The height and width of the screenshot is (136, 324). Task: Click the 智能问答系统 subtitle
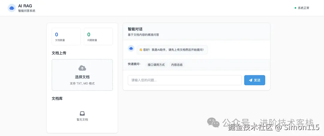tap(27, 11)
